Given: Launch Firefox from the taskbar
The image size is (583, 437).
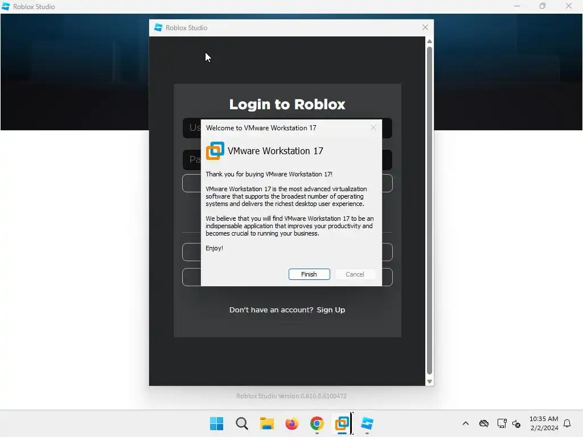Looking at the screenshot, I should [292, 423].
